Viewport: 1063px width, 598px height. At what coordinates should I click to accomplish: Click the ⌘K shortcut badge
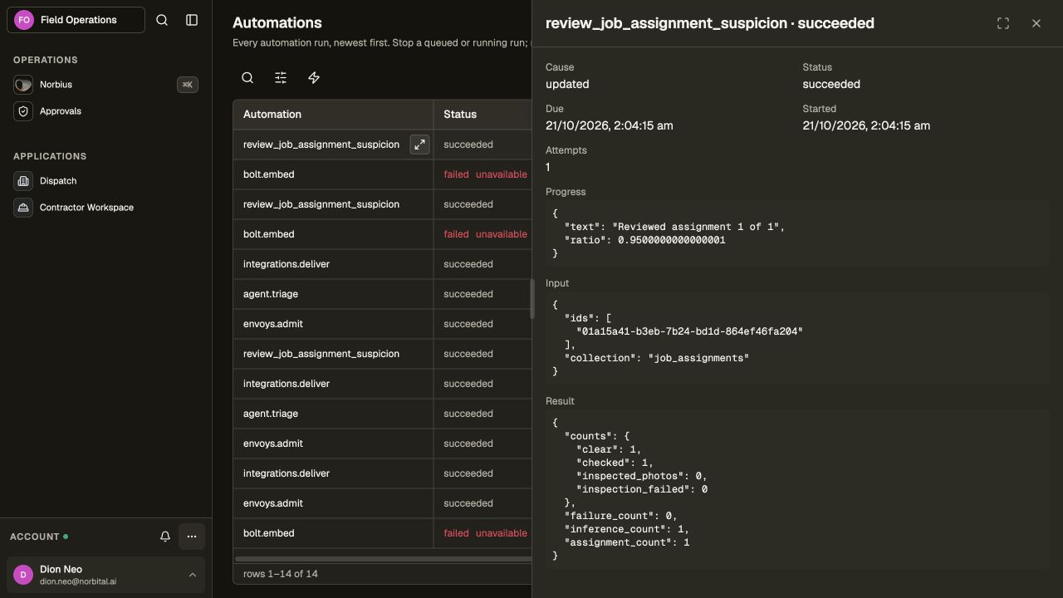[188, 85]
